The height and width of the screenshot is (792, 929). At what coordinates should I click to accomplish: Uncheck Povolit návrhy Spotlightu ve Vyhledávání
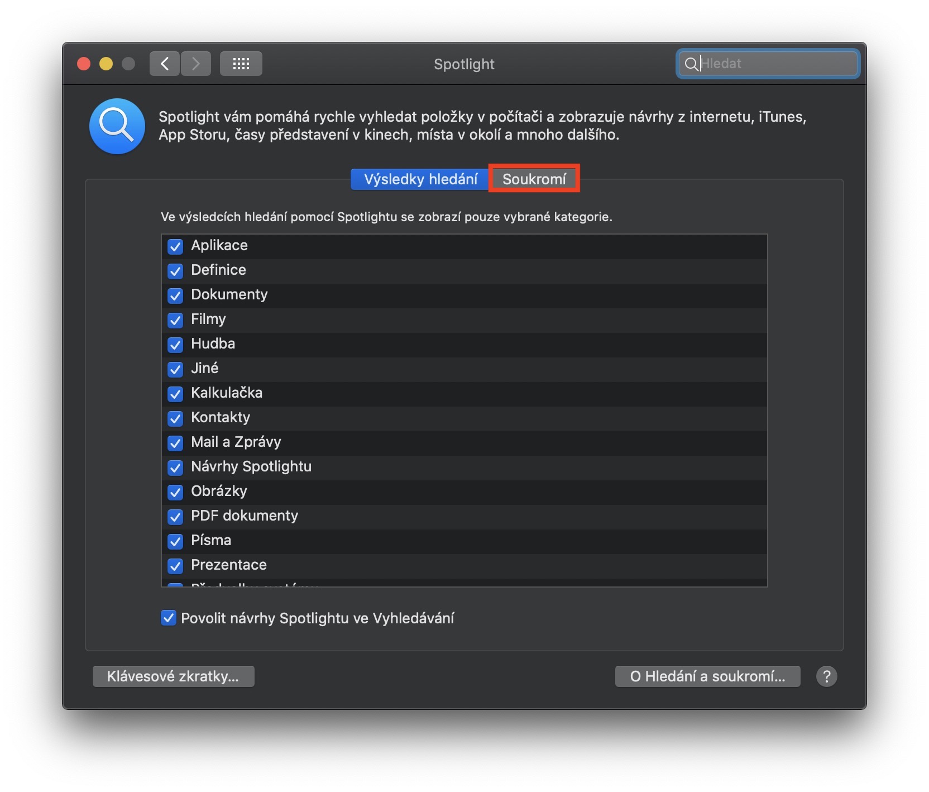click(x=168, y=618)
